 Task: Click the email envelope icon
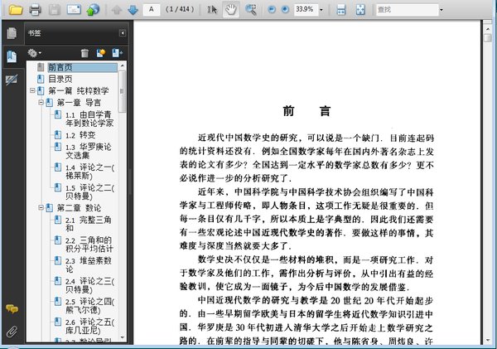coord(74,10)
